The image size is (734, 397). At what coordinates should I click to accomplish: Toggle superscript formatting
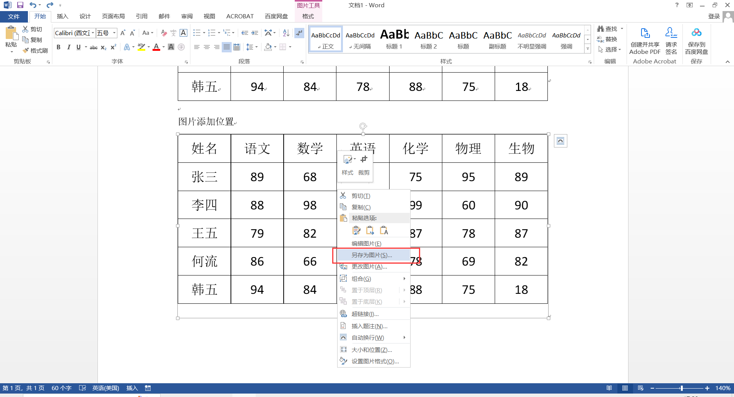[113, 47]
